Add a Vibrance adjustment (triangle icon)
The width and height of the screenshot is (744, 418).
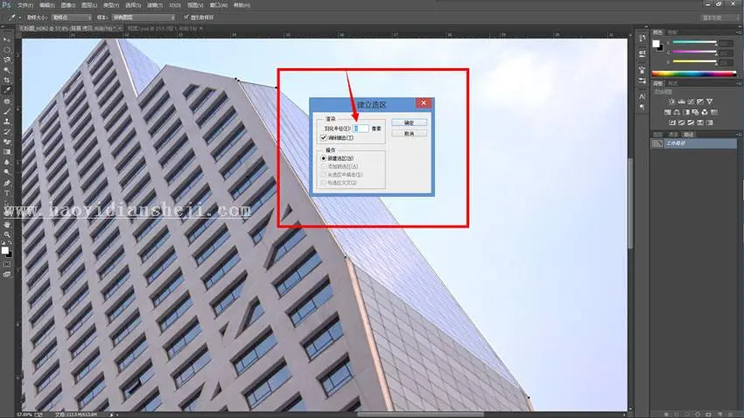[x=709, y=101]
